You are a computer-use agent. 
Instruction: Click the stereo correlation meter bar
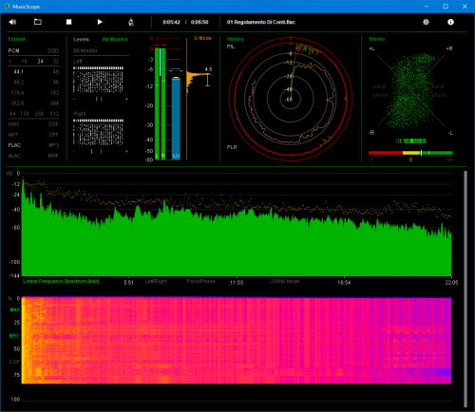(x=410, y=153)
